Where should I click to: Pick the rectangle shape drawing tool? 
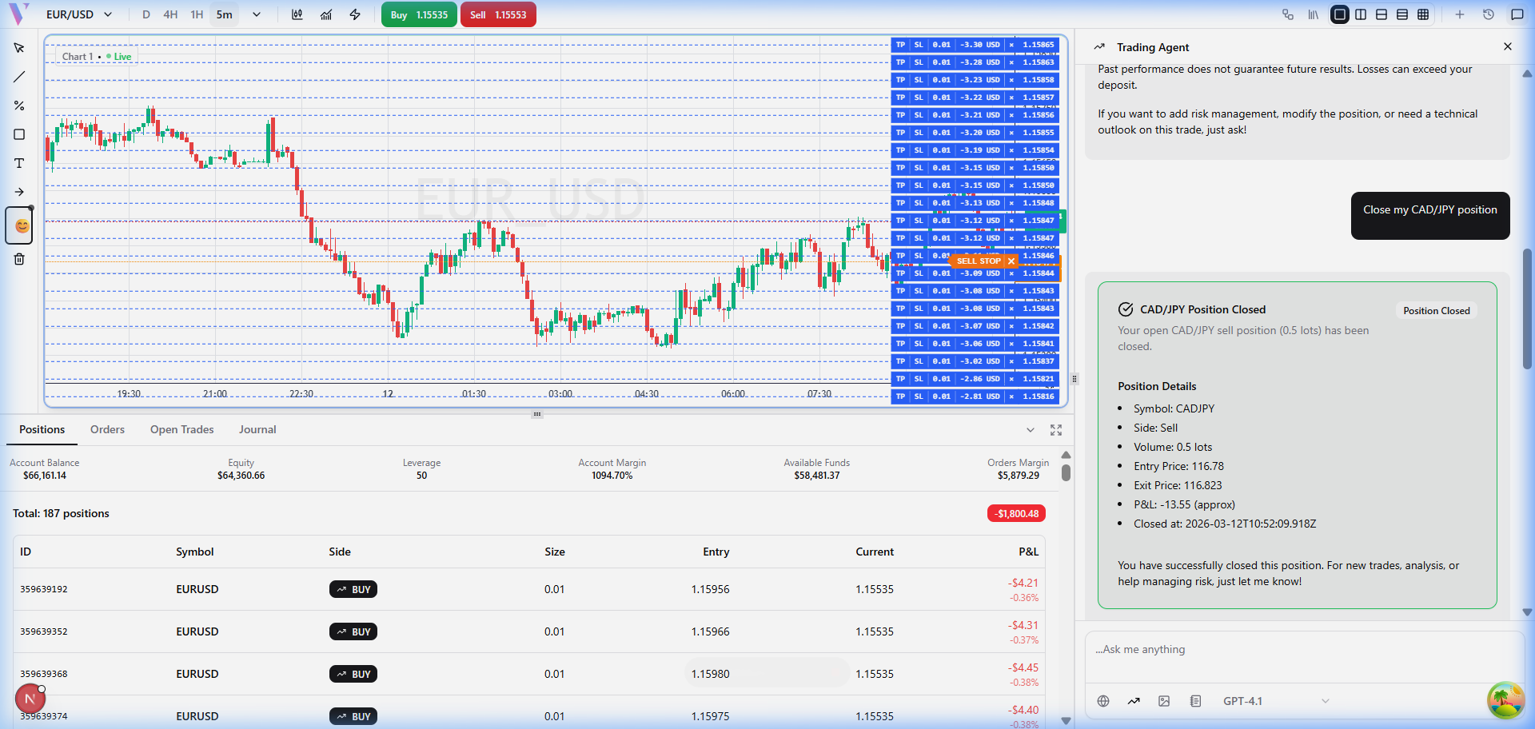pos(19,134)
